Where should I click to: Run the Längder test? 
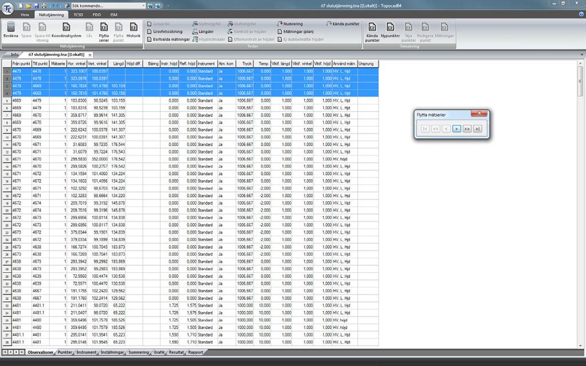point(203,32)
